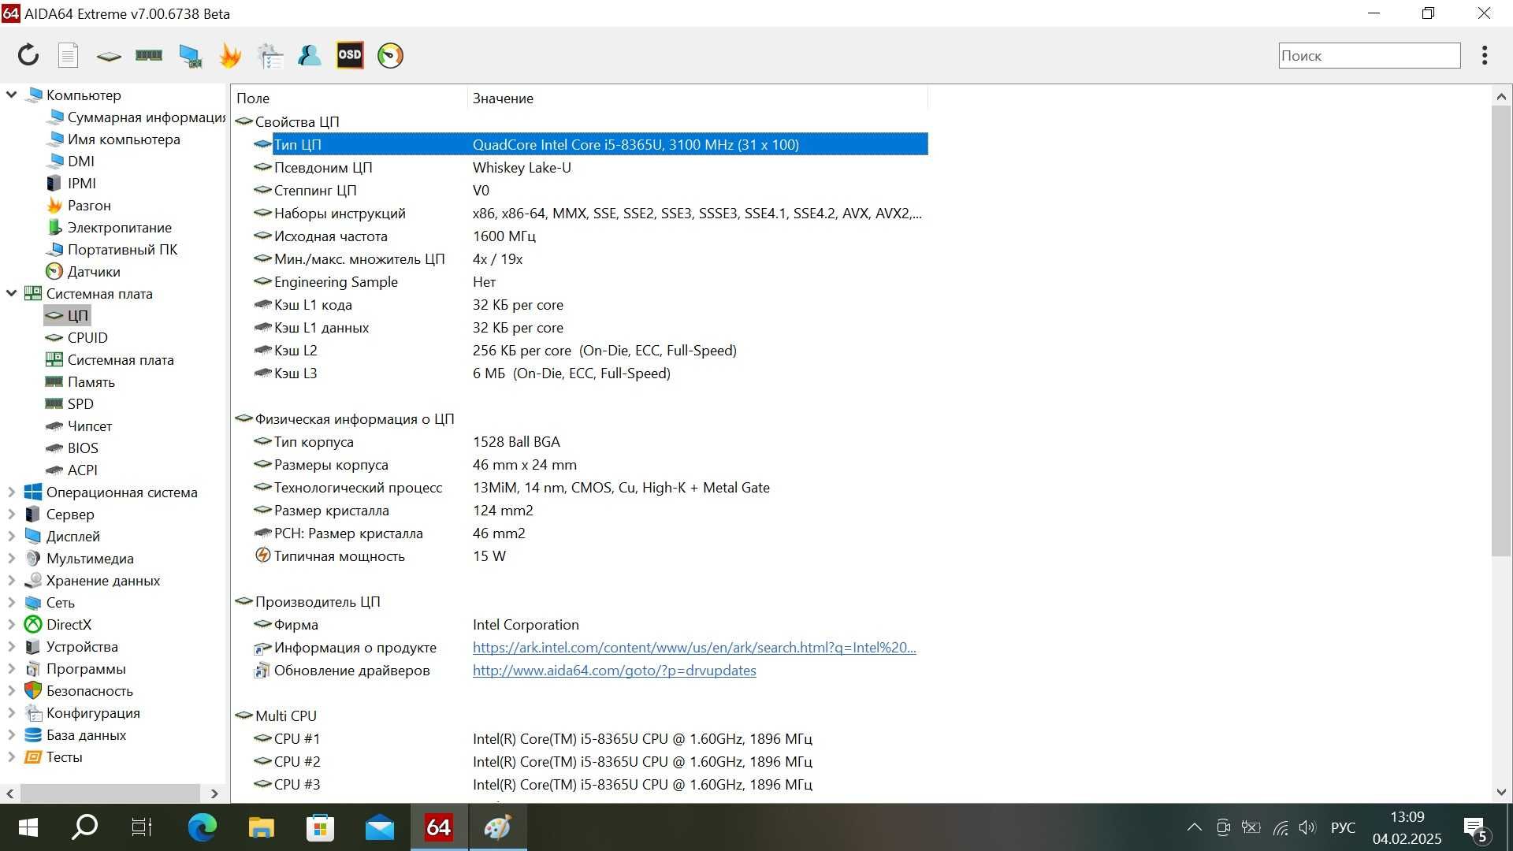The height and width of the screenshot is (851, 1513).
Task: Open the OSD panel icon
Action: pyautogui.click(x=350, y=55)
